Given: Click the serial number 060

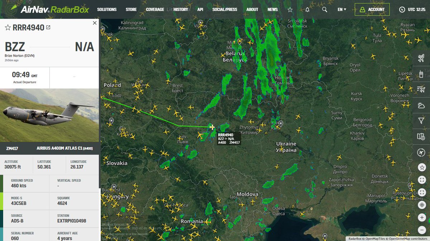Looking at the screenshot, I should tap(15, 238).
